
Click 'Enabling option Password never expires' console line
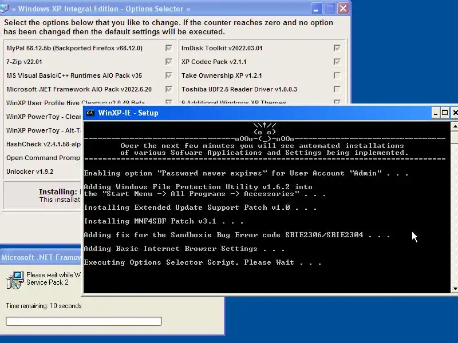click(x=246, y=173)
